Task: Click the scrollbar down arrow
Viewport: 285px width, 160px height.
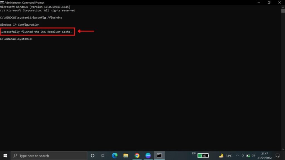Action: click(x=283, y=149)
